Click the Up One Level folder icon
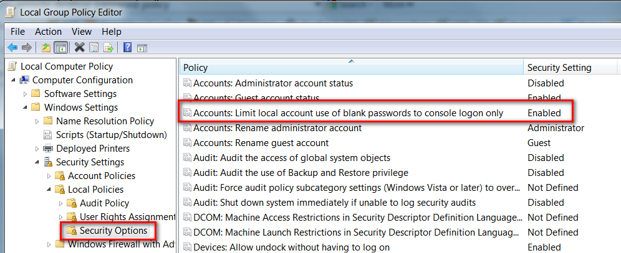 point(46,47)
